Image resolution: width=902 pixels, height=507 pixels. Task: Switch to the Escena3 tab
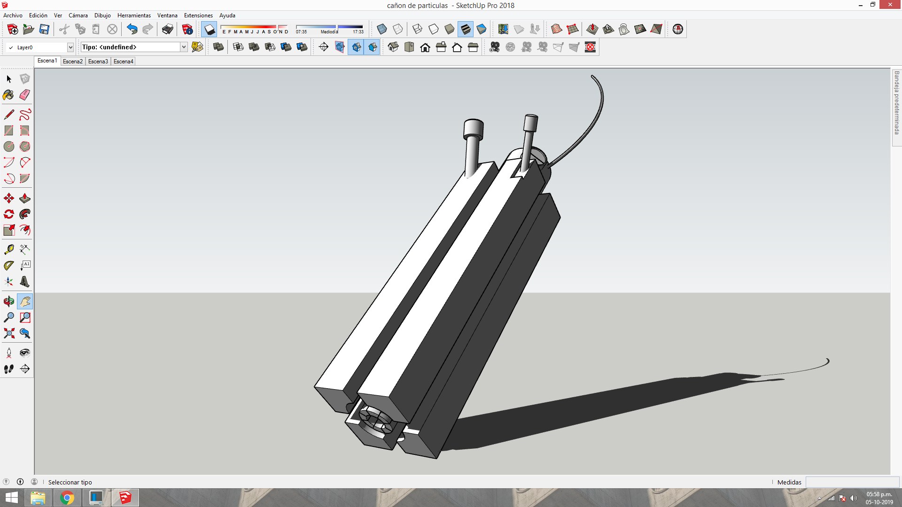(98, 61)
